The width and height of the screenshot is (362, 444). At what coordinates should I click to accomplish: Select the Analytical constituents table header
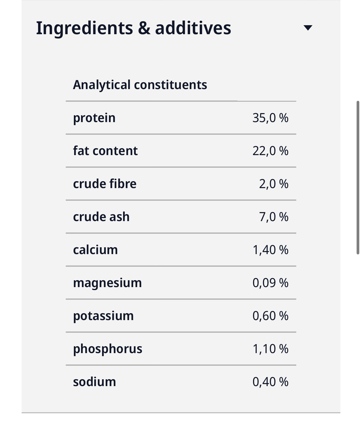click(140, 85)
